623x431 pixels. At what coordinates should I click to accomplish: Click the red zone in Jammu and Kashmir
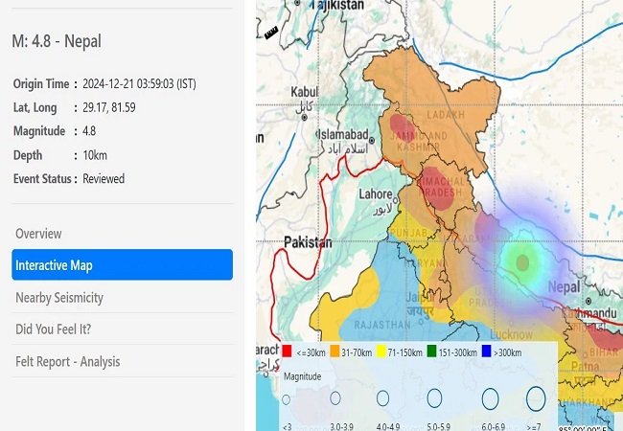pos(403,127)
